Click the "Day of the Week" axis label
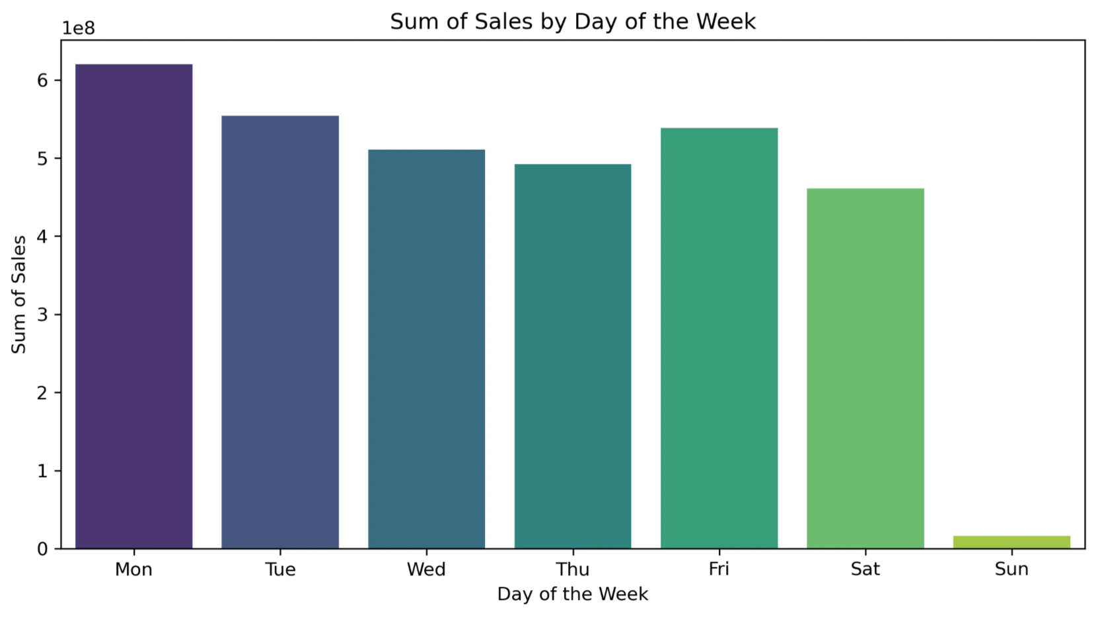Viewport: 1100px width, 621px height. [573, 595]
